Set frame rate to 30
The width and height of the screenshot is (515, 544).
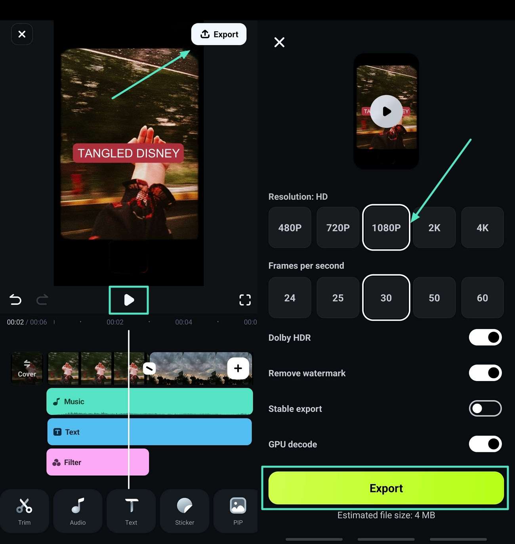pos(386,298)
